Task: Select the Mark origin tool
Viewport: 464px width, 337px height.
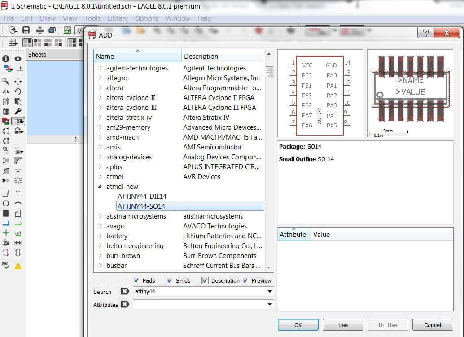Action: tap(20, 69)
